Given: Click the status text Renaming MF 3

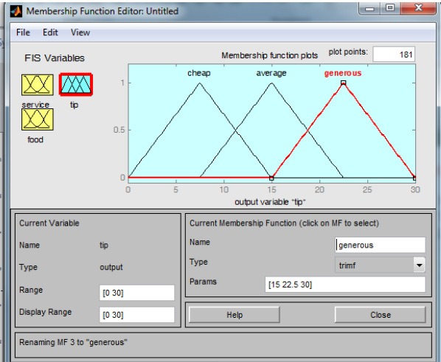Looking at the screenshot, I should tap(73, 342).
